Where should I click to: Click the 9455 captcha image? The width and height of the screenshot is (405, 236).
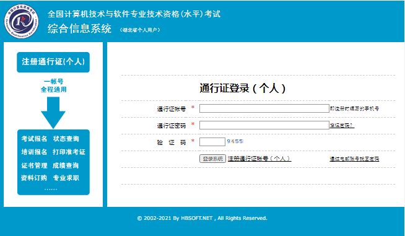pos(235,141)
